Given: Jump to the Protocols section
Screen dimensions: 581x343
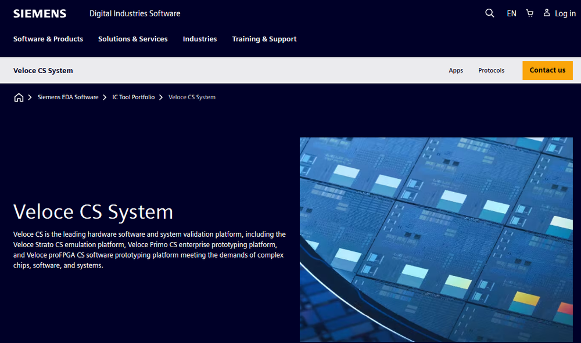Looking at the screenshot, I should click(x=491, y=70).
